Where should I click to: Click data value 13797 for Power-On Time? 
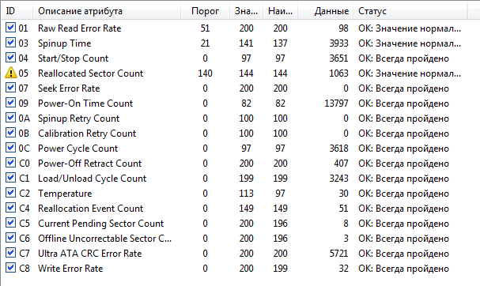(336, 103)
